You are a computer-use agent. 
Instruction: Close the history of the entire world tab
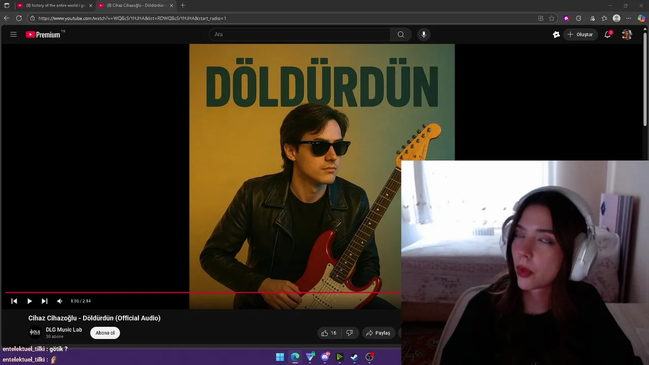(x=91, y=6)
